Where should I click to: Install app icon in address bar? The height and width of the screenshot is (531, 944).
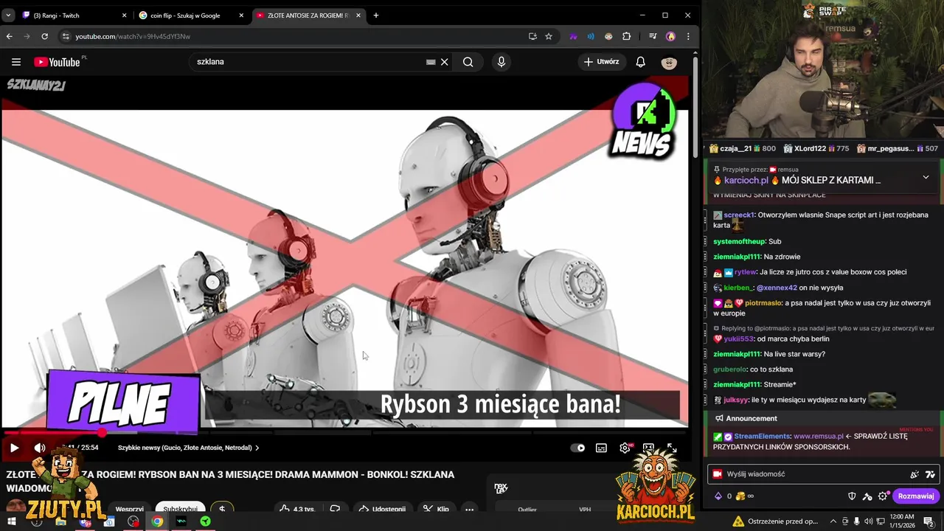(532, 36)
